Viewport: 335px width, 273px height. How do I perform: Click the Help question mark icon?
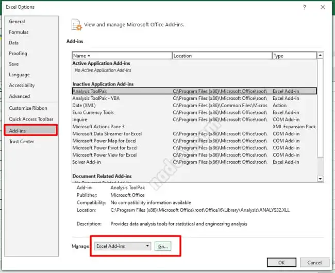(305, 7)
